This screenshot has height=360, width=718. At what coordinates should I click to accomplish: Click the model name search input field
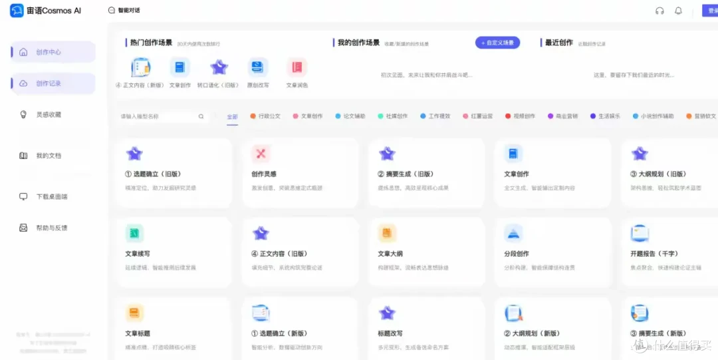[x=163, y=116]
